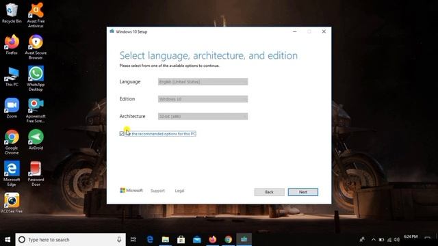This screenshot has width=438, height=246.
Task: Open the Support link
Action: coord(157,191)
